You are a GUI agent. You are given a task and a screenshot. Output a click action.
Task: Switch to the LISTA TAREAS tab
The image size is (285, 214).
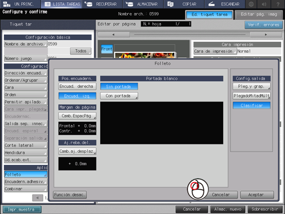[62, 4]
